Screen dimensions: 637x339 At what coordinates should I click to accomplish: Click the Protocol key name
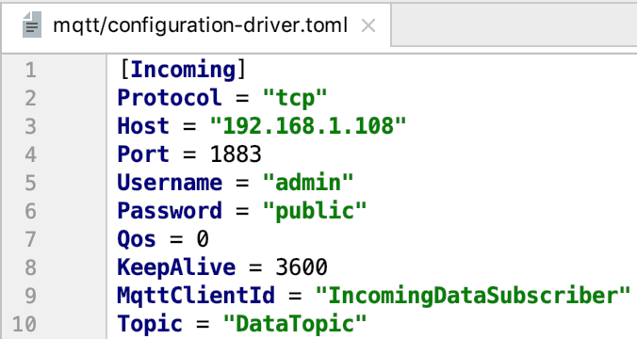click(x=170, y=98)
